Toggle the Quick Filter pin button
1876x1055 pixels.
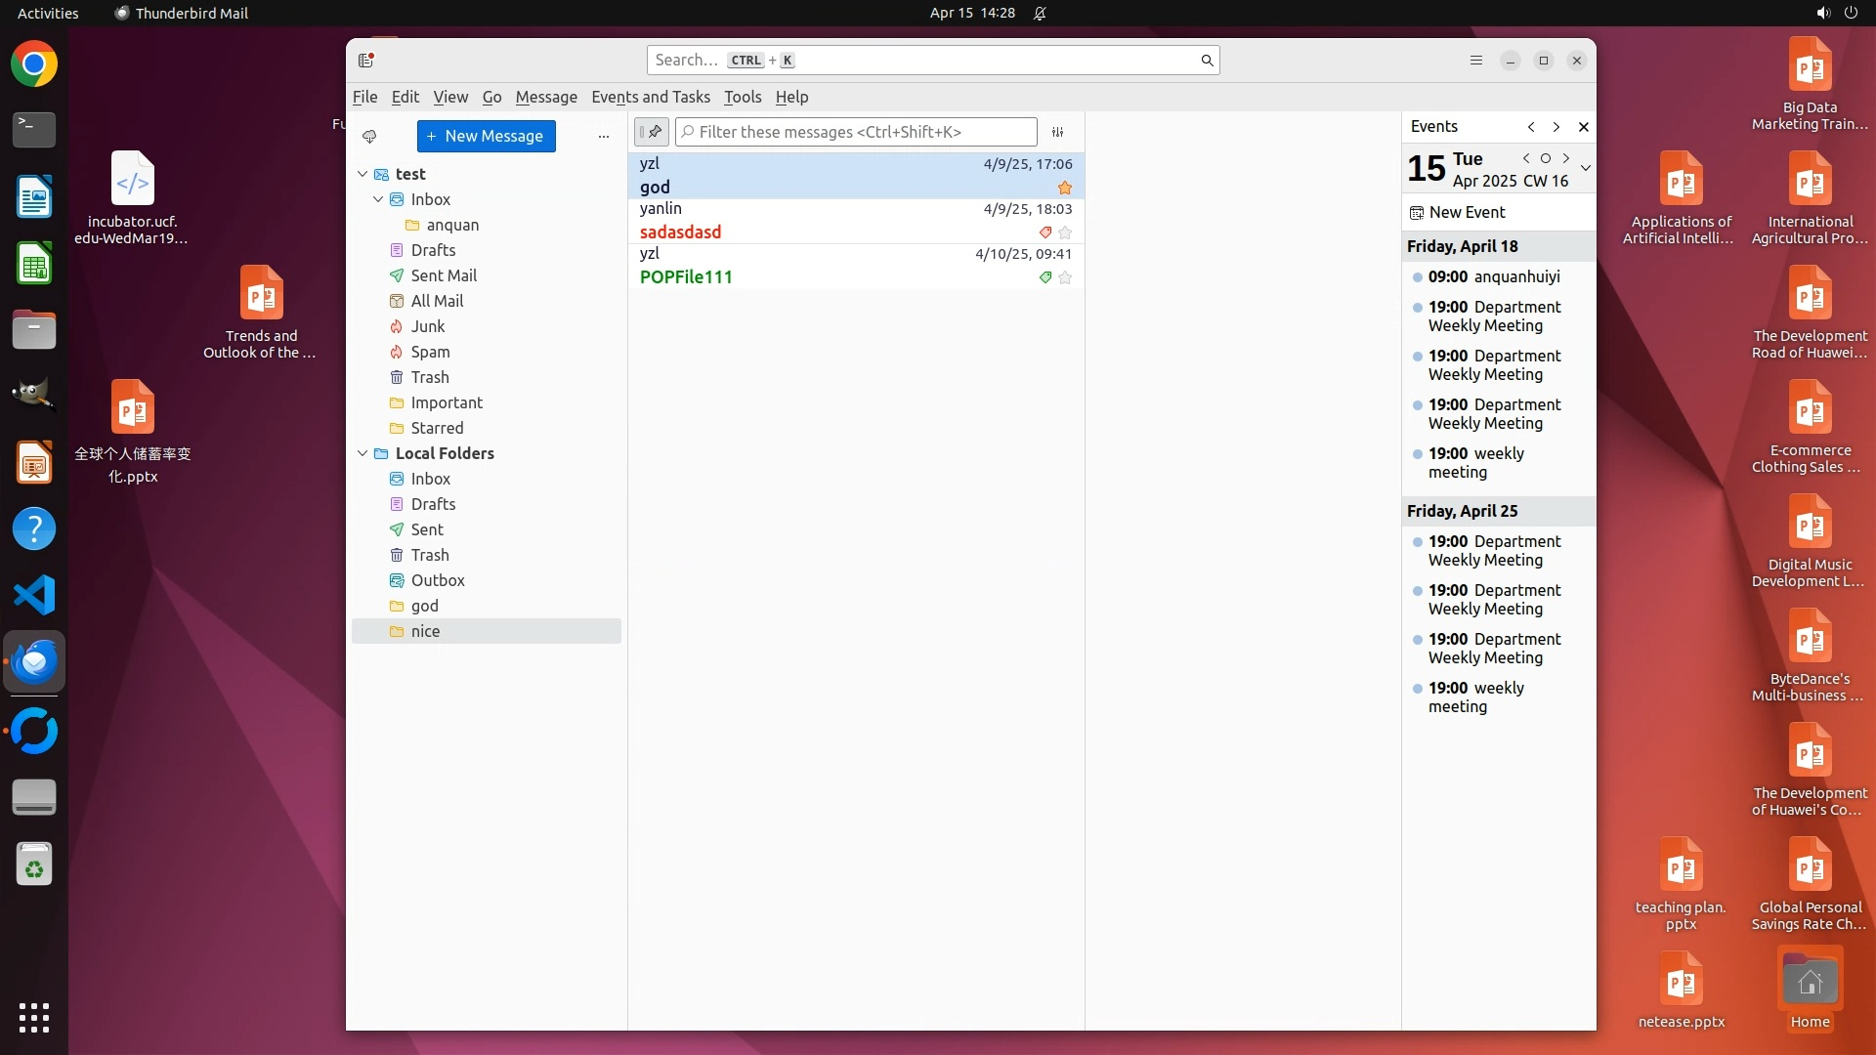coord(652,132)
